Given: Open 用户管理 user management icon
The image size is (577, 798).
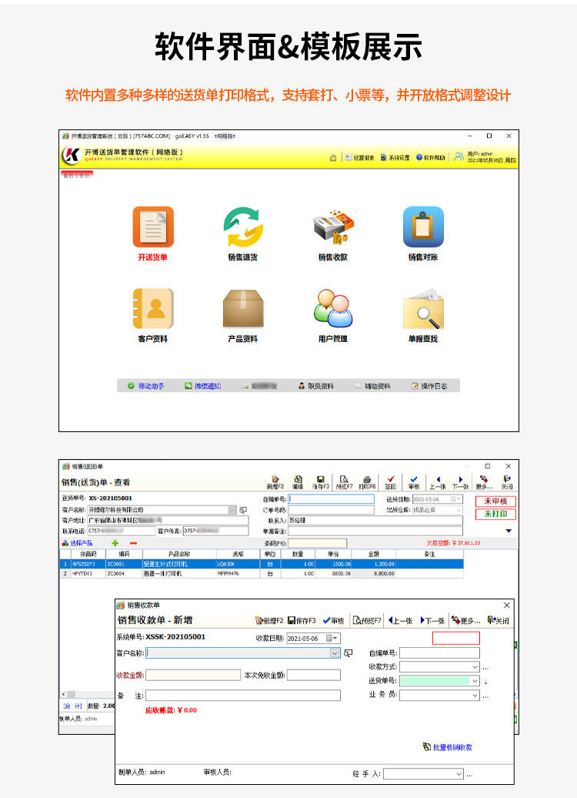Looking at the screenshot, I should tap(333, 309).
